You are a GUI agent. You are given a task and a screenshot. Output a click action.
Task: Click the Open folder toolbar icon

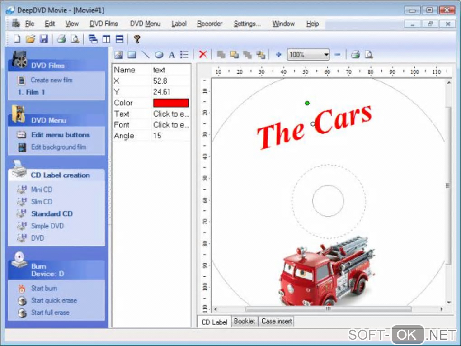(30, 39)
